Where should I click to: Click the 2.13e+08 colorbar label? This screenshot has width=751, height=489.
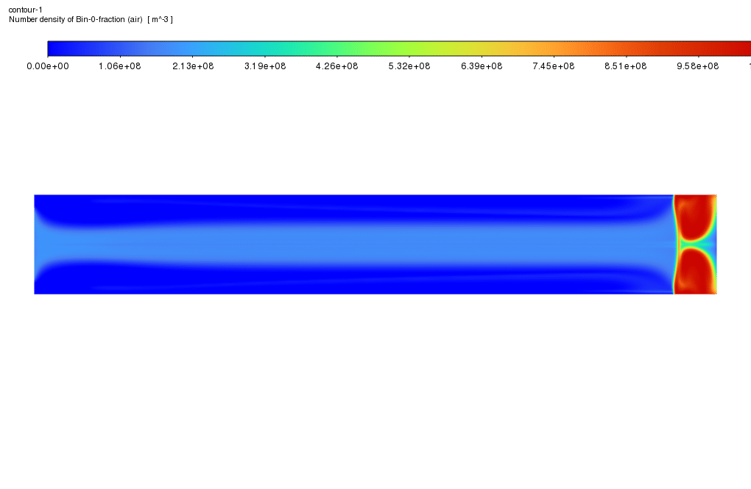[x=192, y=66]
